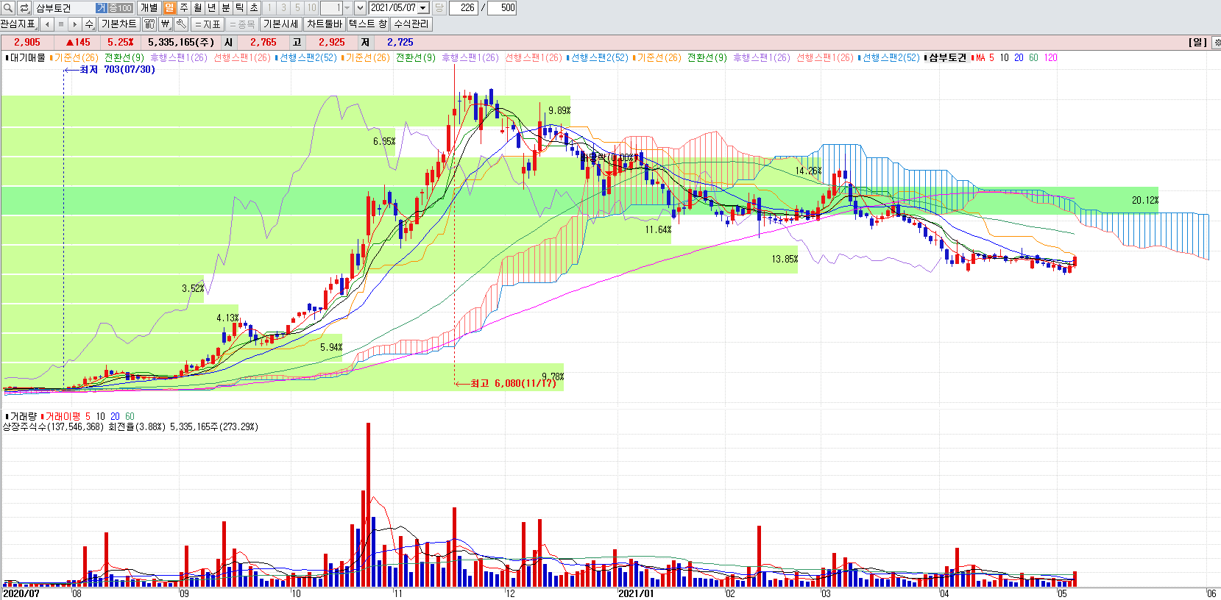Click the bold 삼부토건 legend label

[x=946, y=57]
